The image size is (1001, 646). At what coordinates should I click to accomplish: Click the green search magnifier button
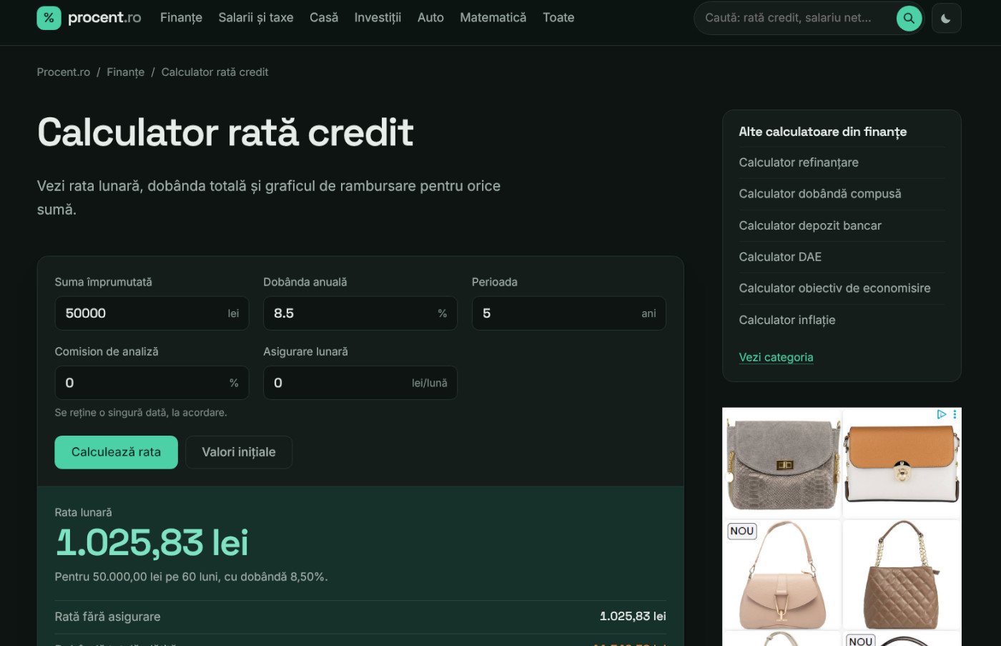[x=909, y=18]
